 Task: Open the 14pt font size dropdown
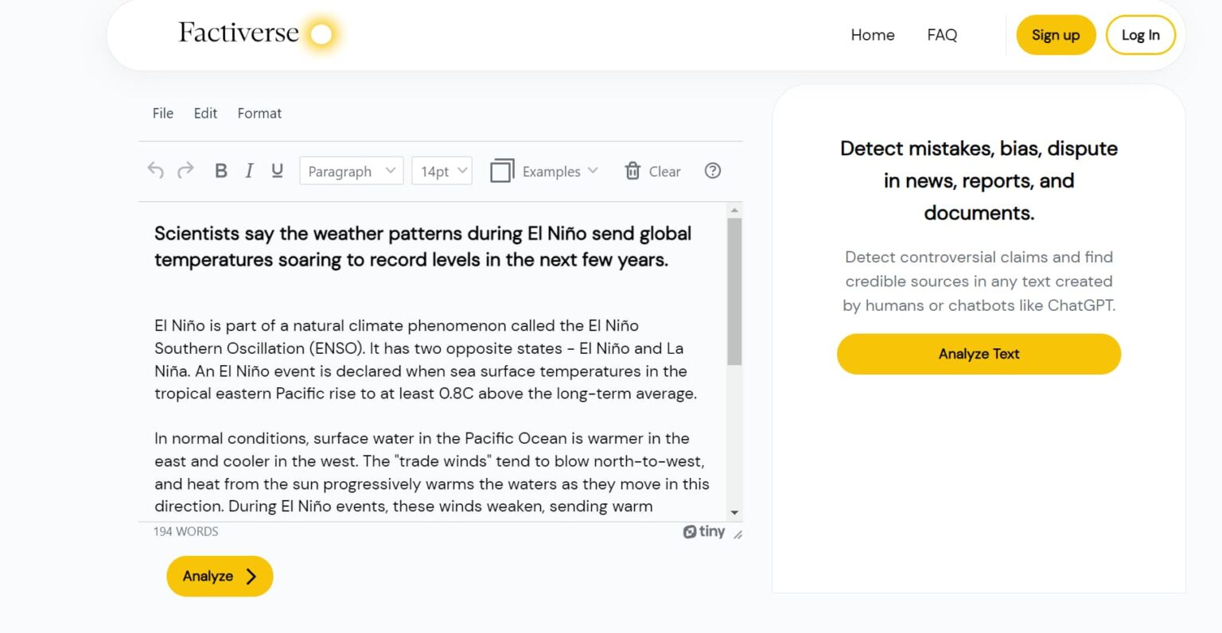point(442,171)
